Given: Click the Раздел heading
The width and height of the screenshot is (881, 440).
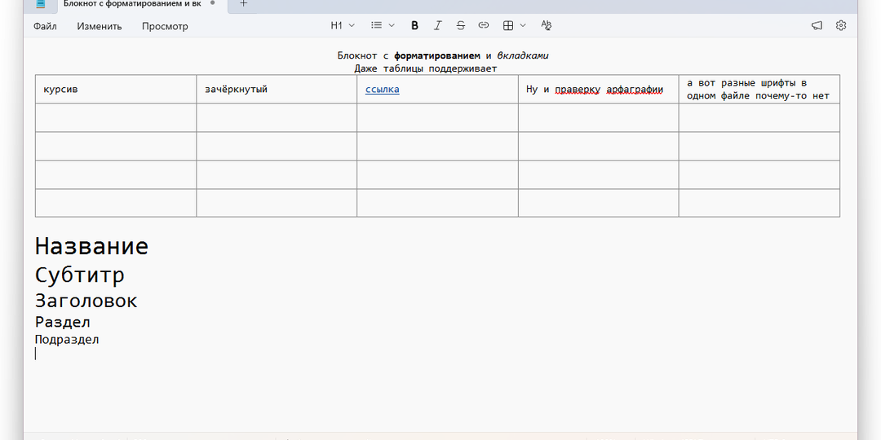Looking at the screenshot, I should coord(62,322).
